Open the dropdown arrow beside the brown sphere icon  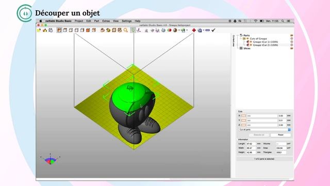tap(179, 30)
